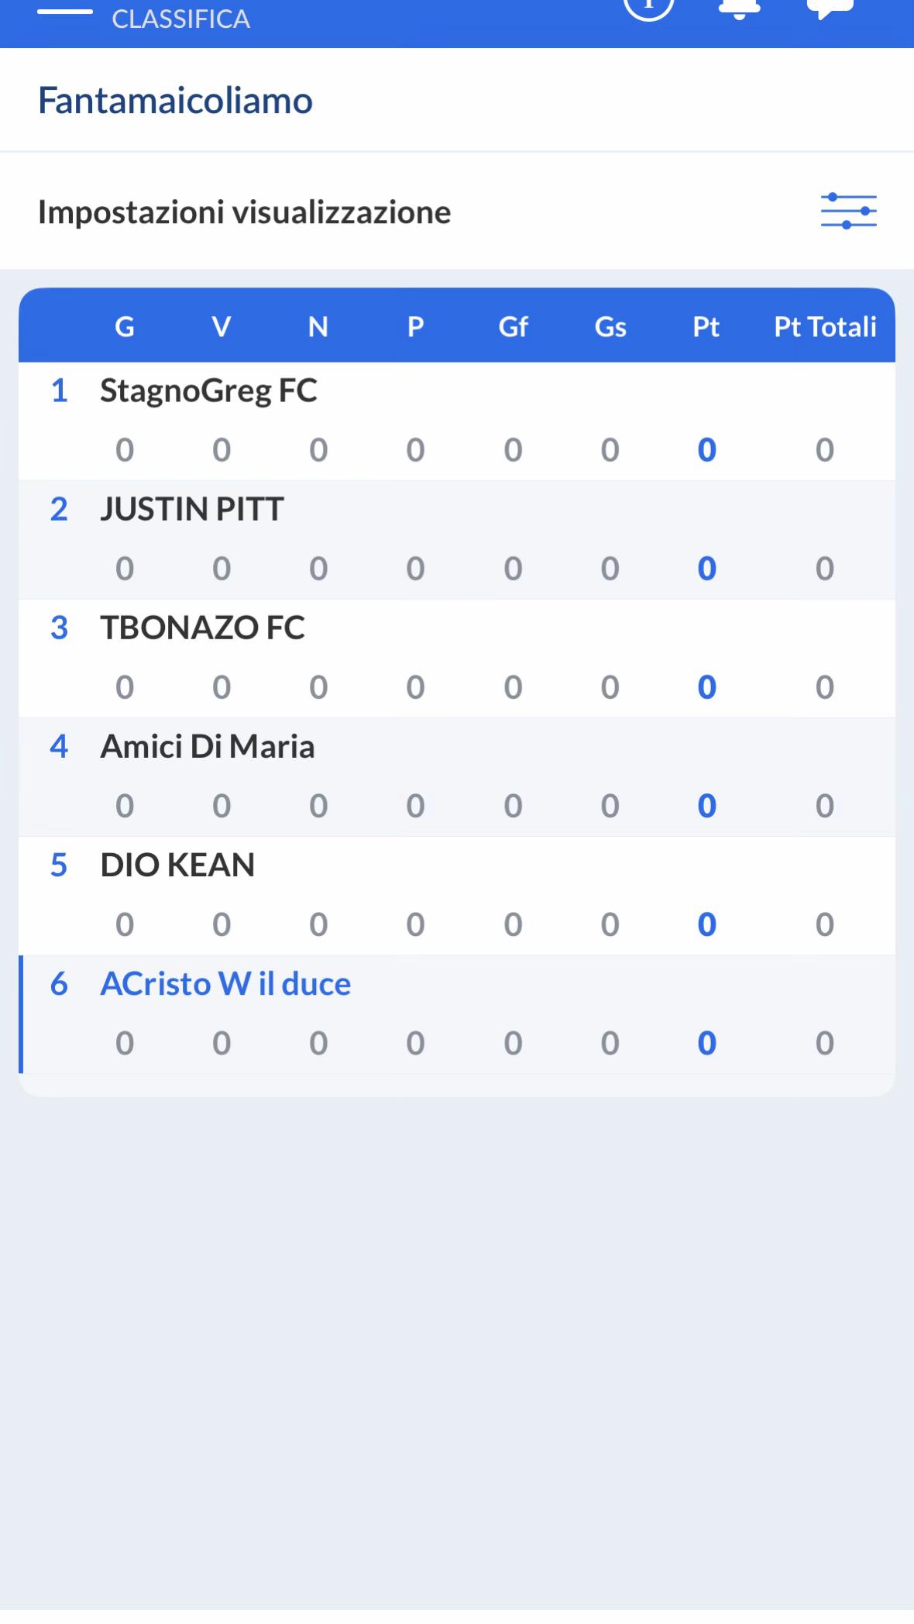Click the G column header
The image size is (914, 1624).
[125, 326]
